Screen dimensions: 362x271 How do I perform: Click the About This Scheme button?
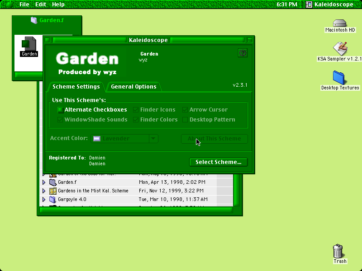(x=214, y=139)
